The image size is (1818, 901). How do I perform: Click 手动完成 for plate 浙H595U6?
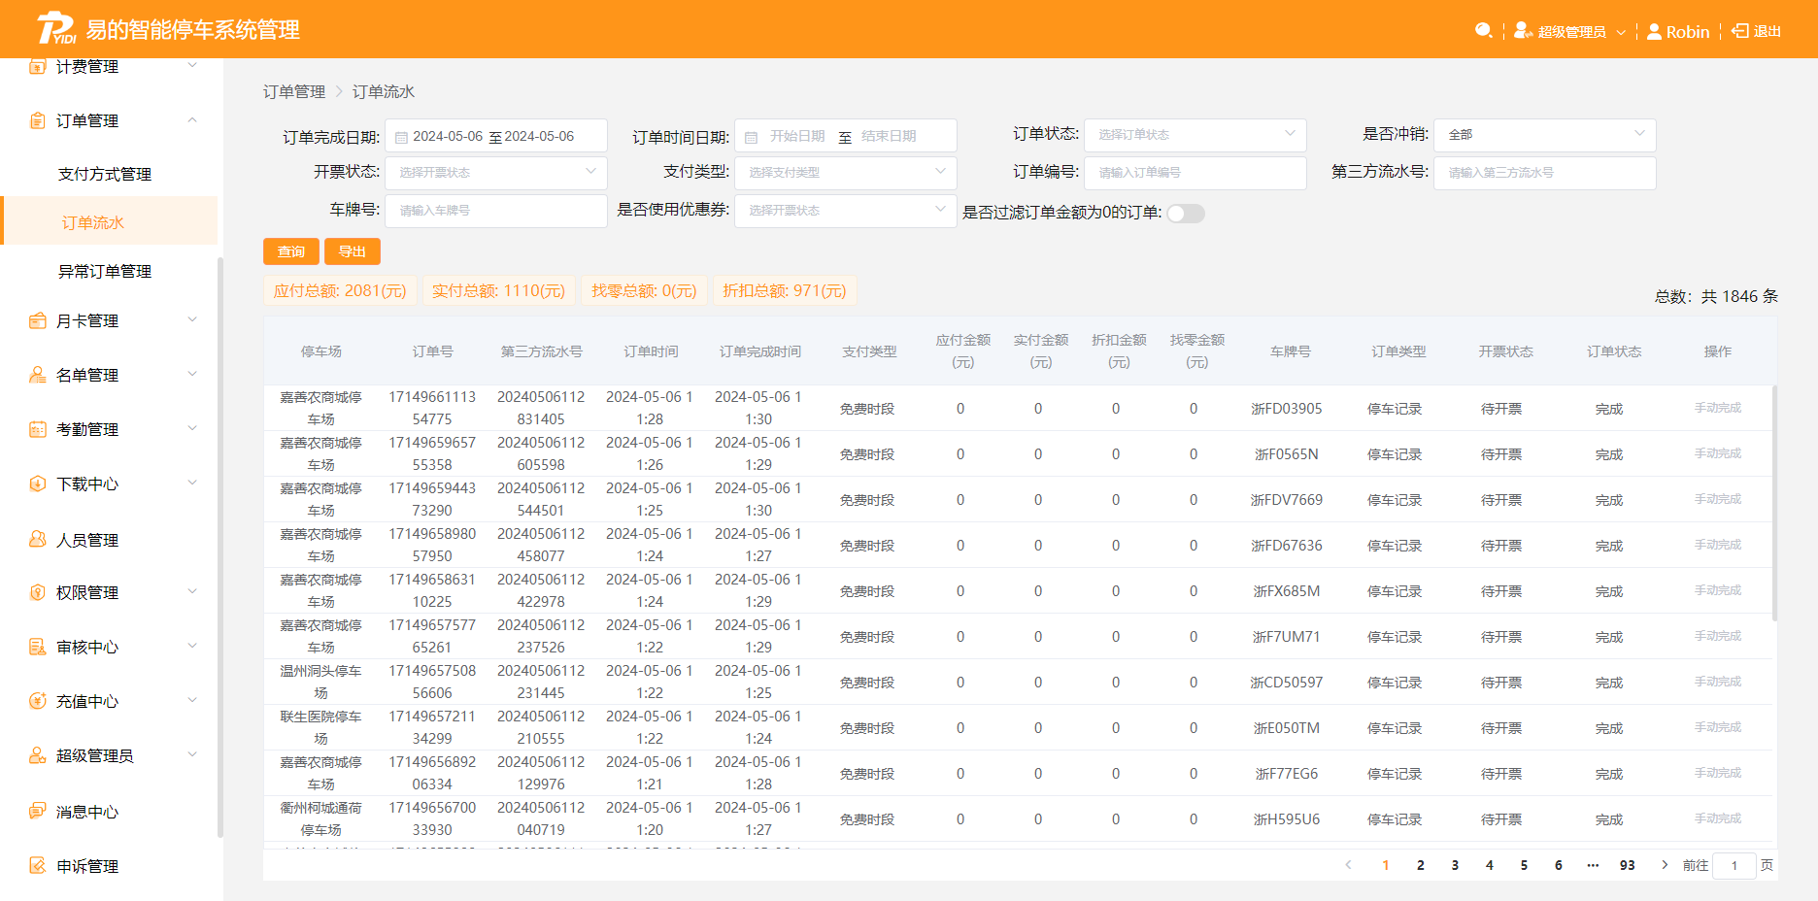[1717, 818]
